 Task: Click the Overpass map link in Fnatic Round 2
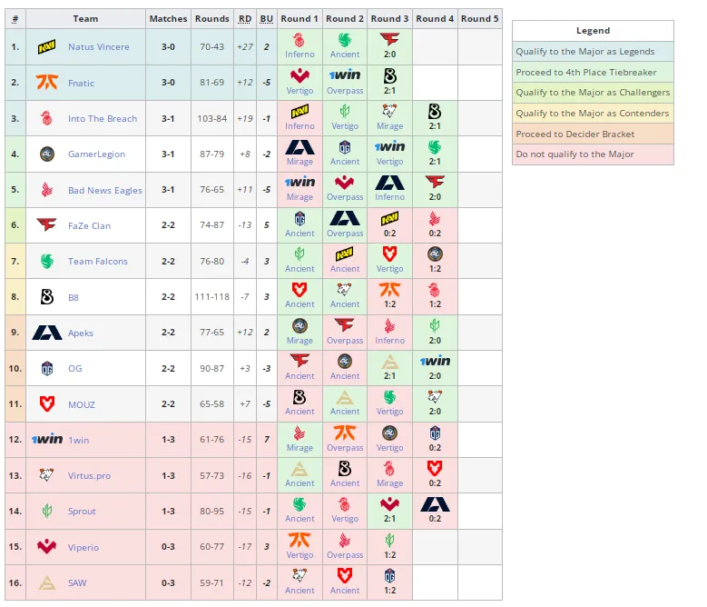coord(345,90)
